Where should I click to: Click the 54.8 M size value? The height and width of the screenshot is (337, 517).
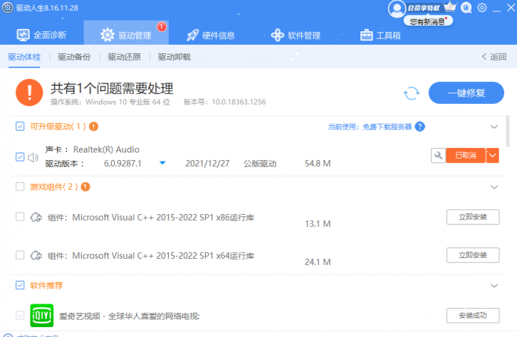318,163
